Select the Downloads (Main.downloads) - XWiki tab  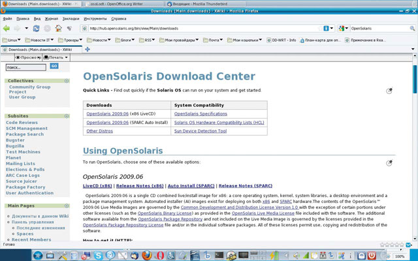pyautogui.click(x=41, y=50)
